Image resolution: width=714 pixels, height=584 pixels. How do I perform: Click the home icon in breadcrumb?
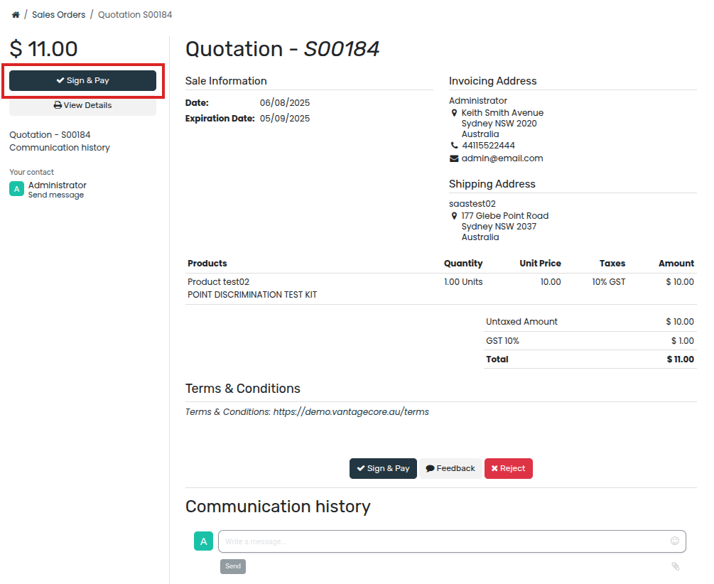click(16, 15)
